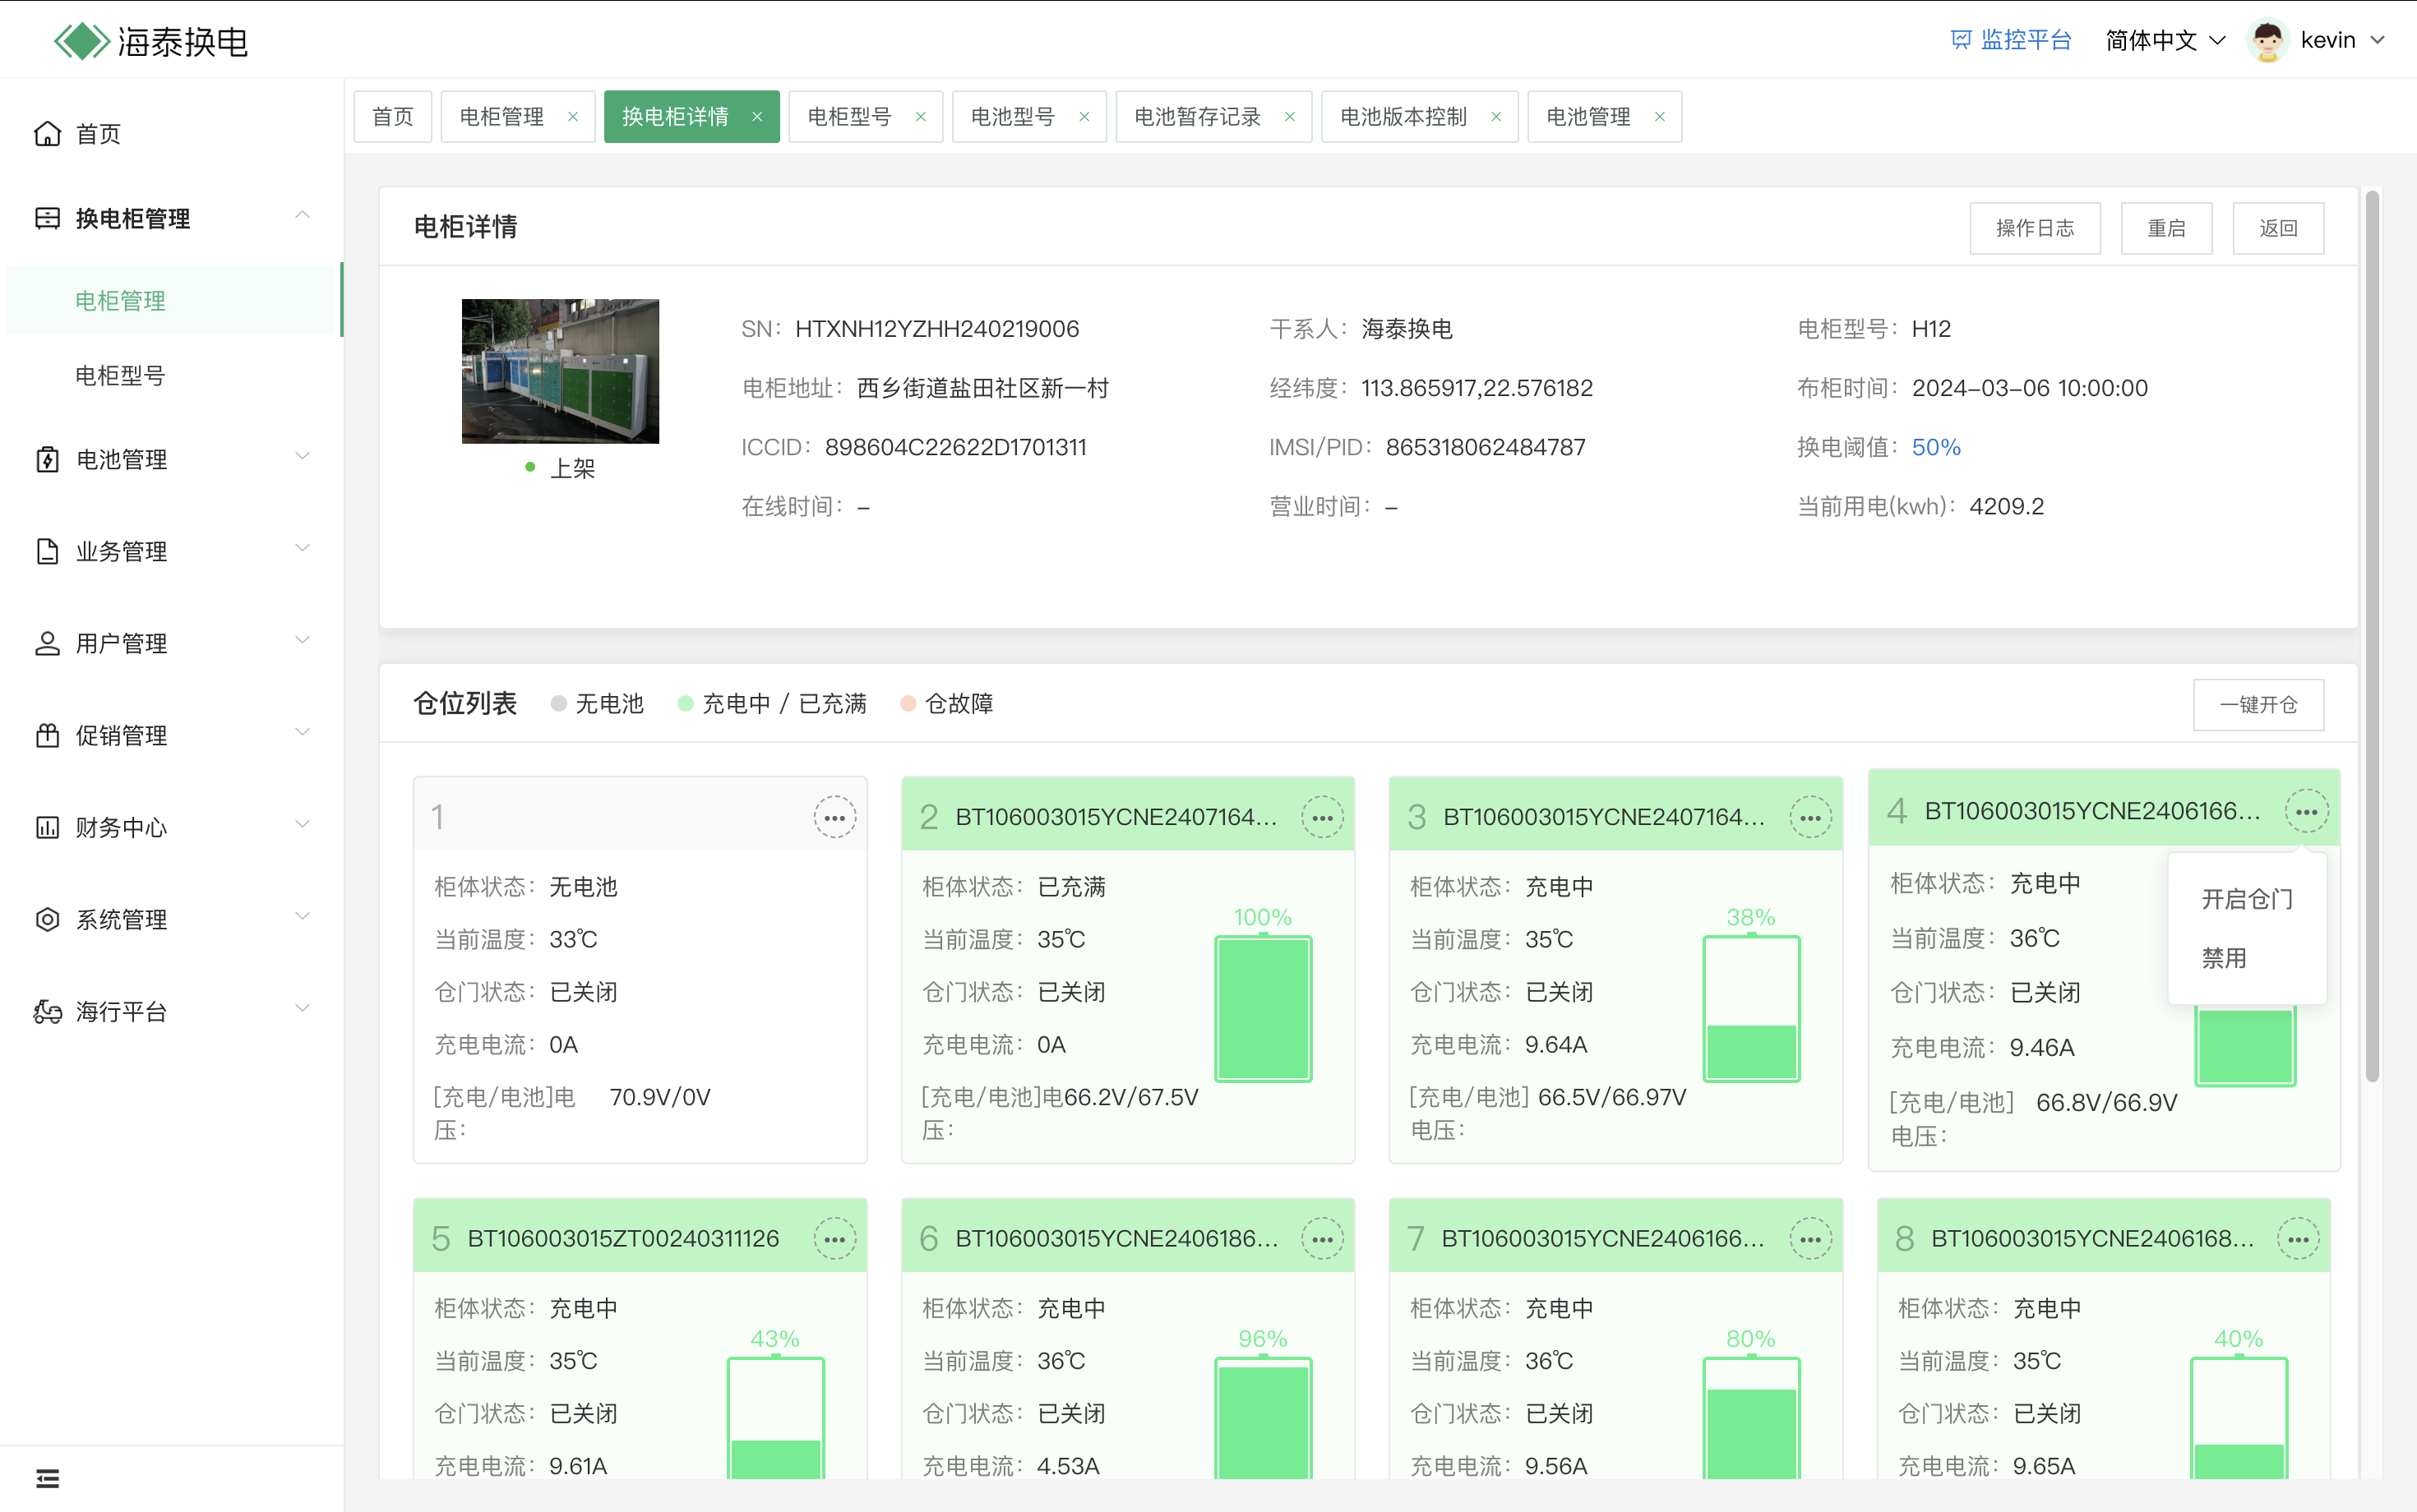Screen dimensions: 2417x1512
Task: Click the battery icon beside 电池管理
Action: click(x=47, y=459)
